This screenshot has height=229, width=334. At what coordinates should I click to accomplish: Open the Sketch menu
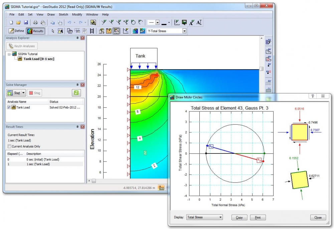pyautogui.click(x=63, y=14)
